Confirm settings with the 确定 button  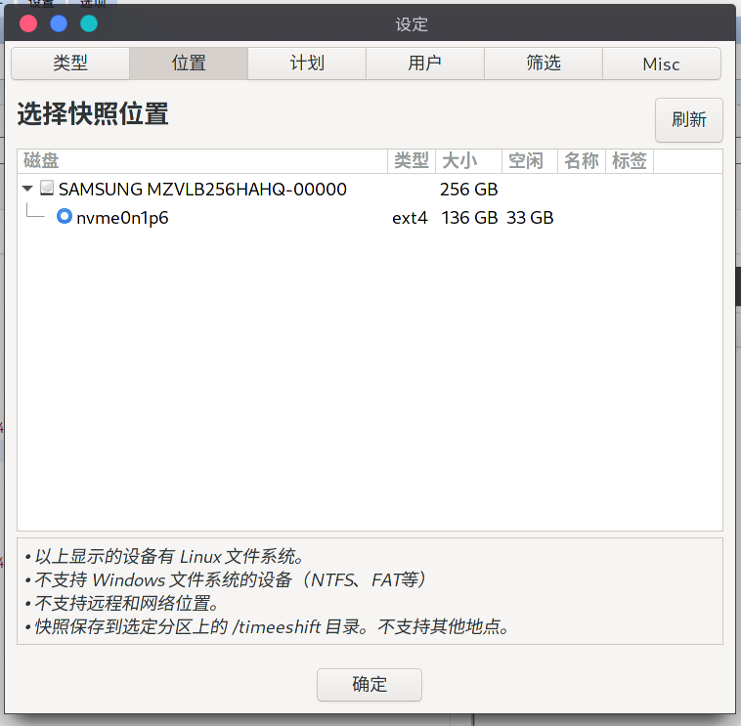[x=370, y=684]
